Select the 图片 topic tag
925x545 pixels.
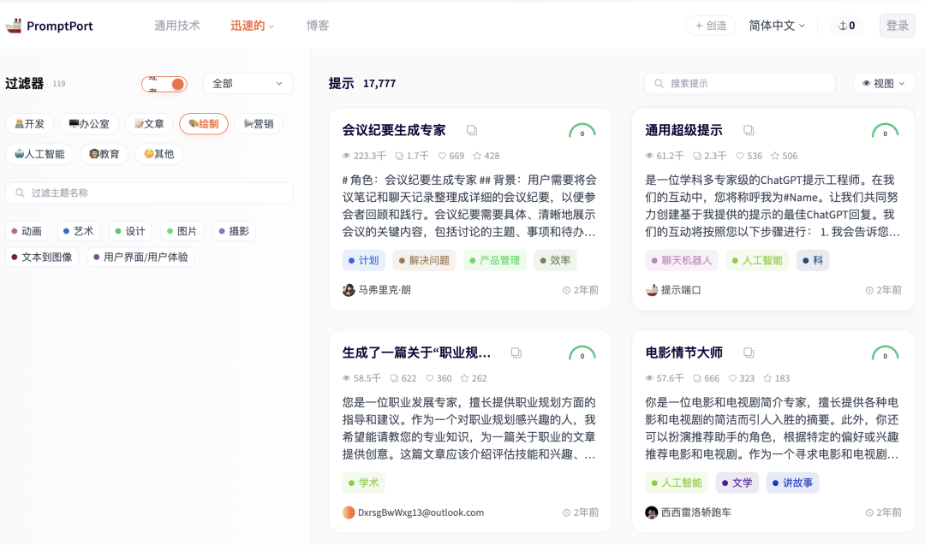click(x=182, y=231)
